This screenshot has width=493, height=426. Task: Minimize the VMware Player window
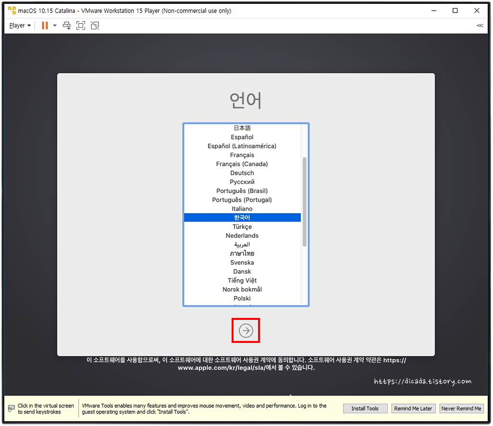pos(434,11)
